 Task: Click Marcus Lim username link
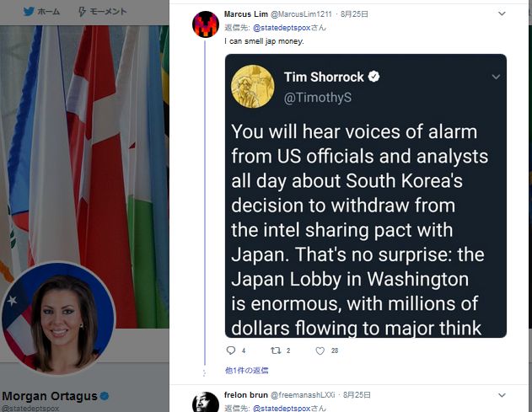point(246,14)
